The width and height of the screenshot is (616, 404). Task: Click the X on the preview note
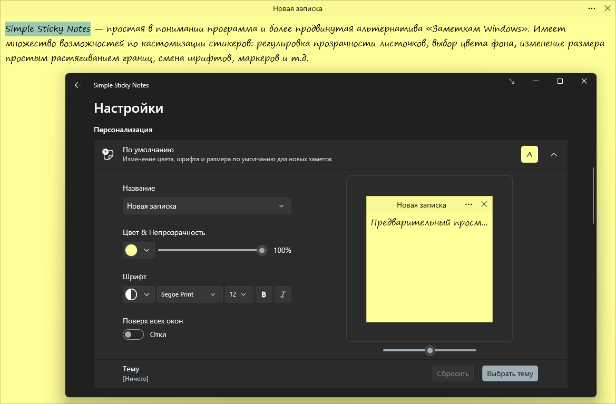484,204
